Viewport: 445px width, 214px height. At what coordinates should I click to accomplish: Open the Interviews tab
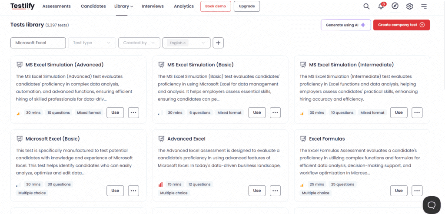coord(153,6)
